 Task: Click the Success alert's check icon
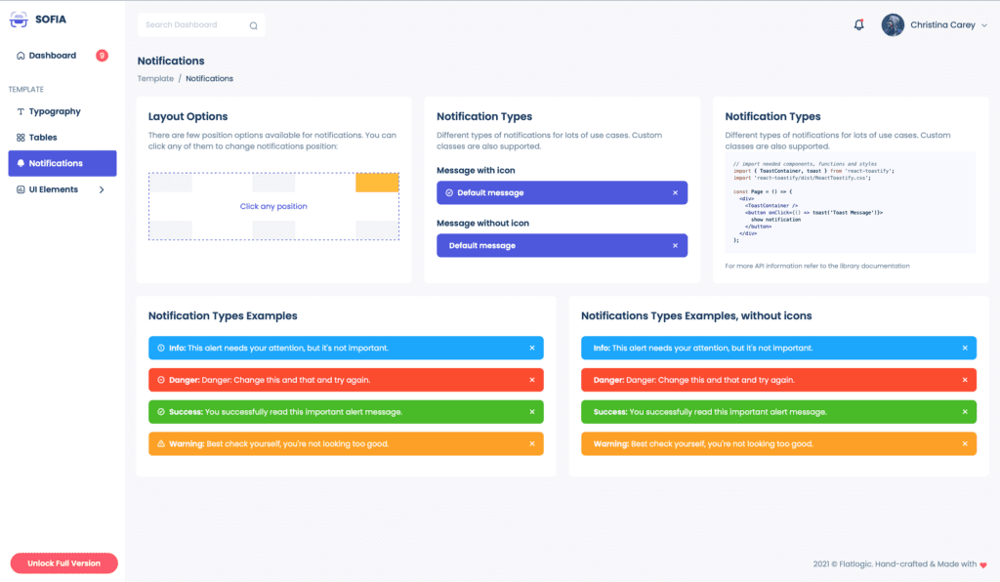coord(161,412)
